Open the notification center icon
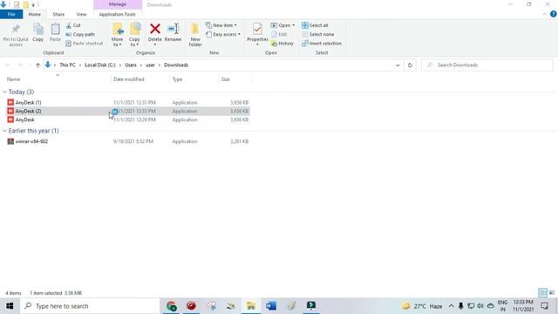This screenshot has width=558, height=314. pos(544,306)
